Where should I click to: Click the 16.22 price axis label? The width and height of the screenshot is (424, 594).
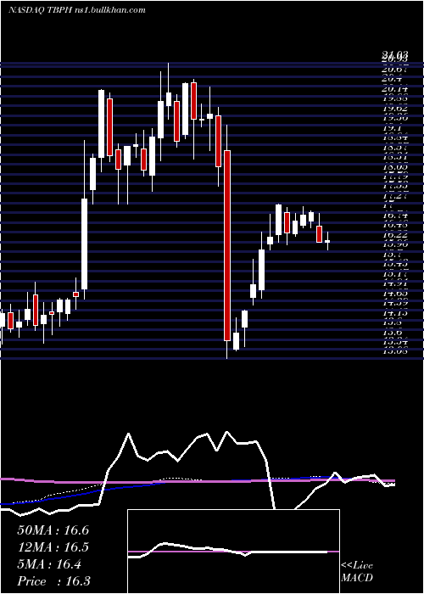pos(394,235)
